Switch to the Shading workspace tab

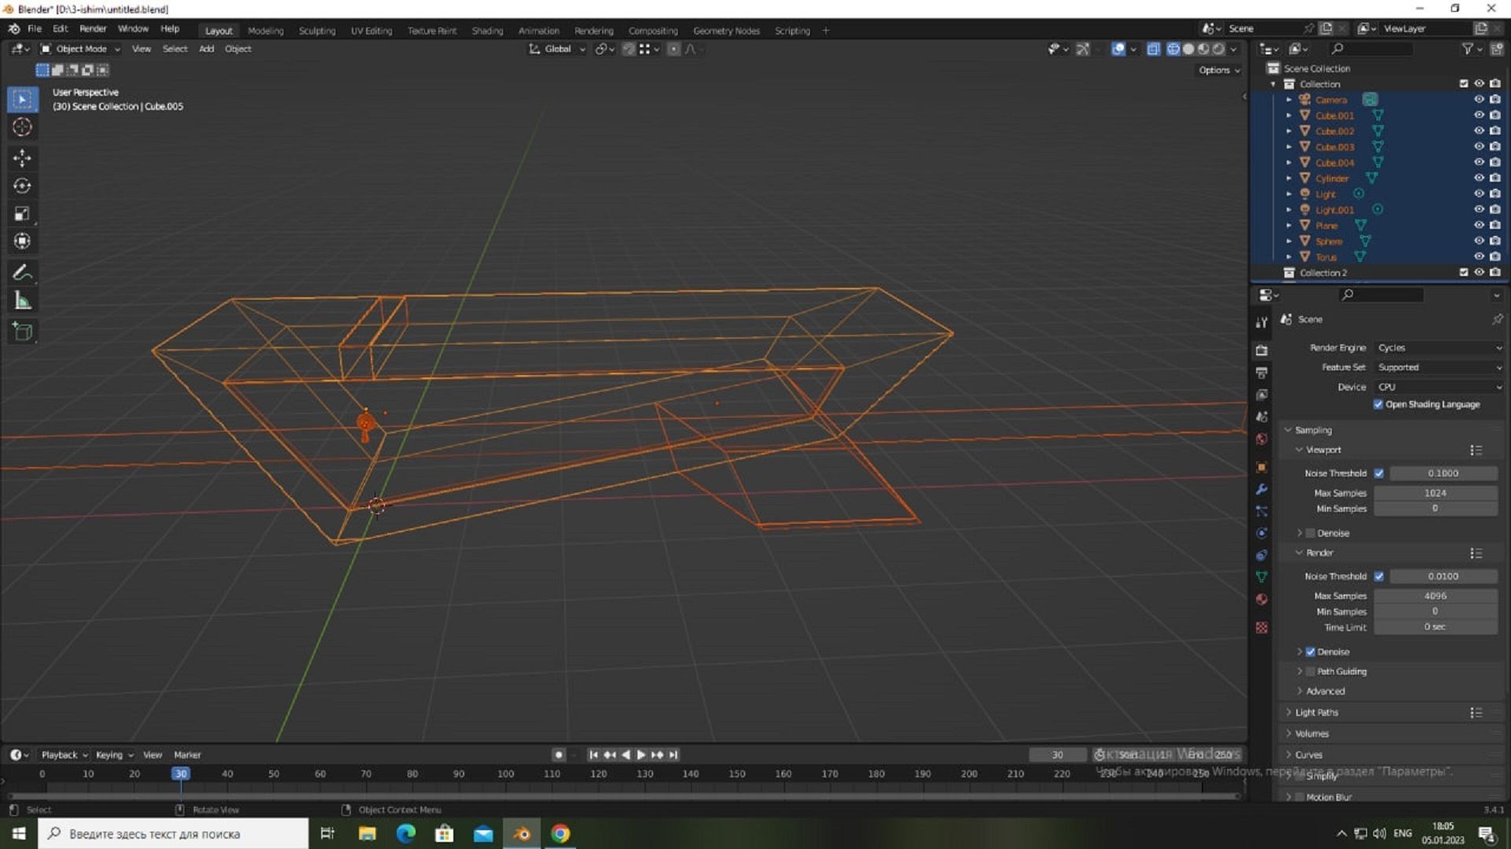487,31
